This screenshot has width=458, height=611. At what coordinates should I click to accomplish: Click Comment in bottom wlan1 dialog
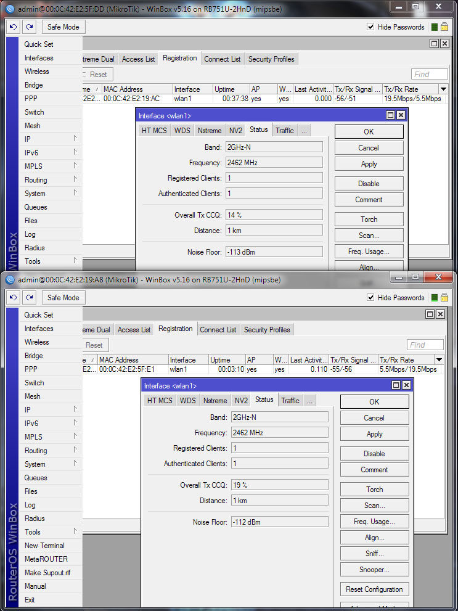click(374, 470)
